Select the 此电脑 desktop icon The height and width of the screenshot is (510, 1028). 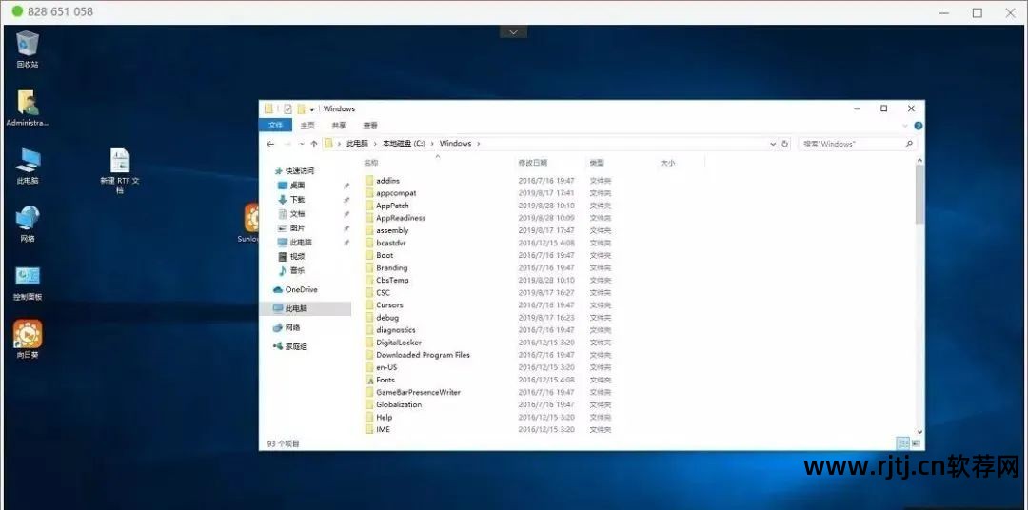point(28,167)
